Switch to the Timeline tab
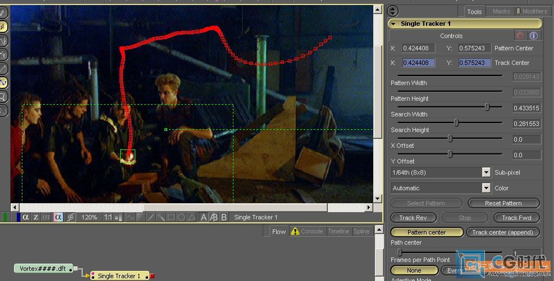Viewport: 554px width, 281px height. pos(338,231)
